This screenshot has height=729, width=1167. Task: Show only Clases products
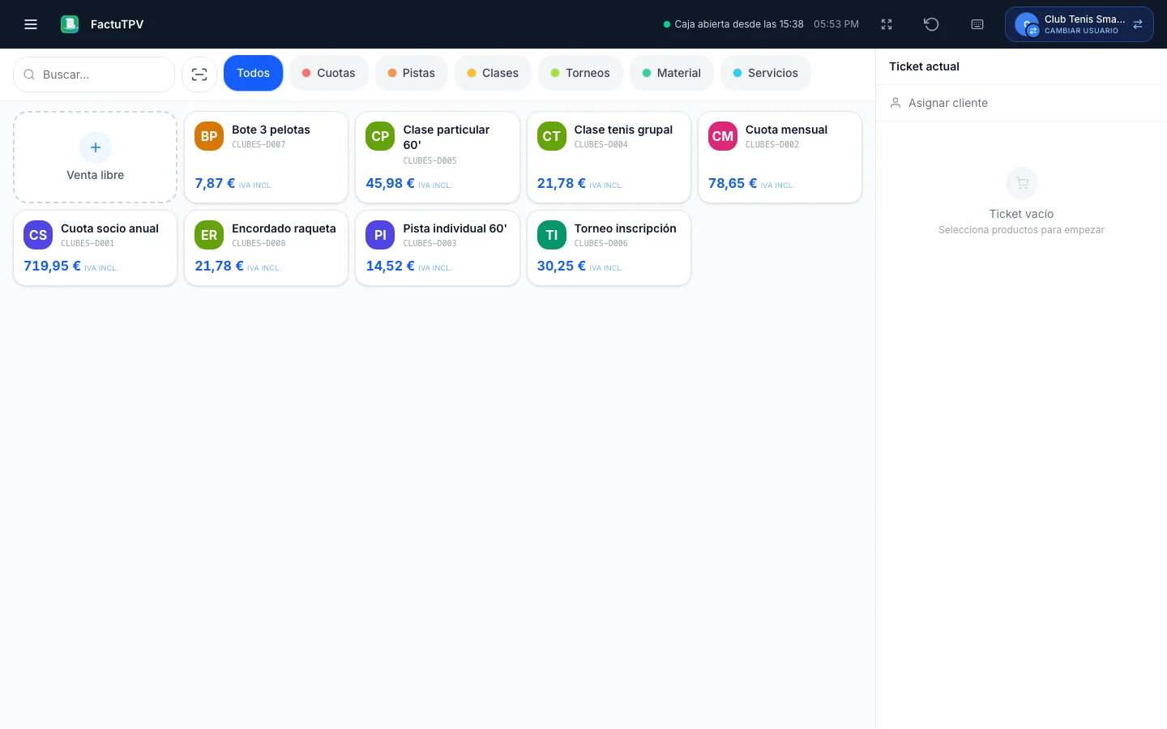click(493, 73)
